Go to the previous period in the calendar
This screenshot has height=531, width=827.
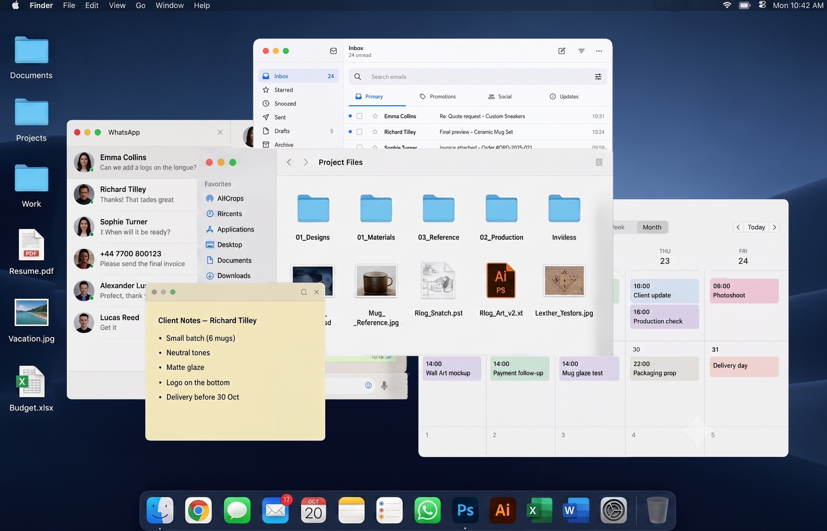coord(738,227)
